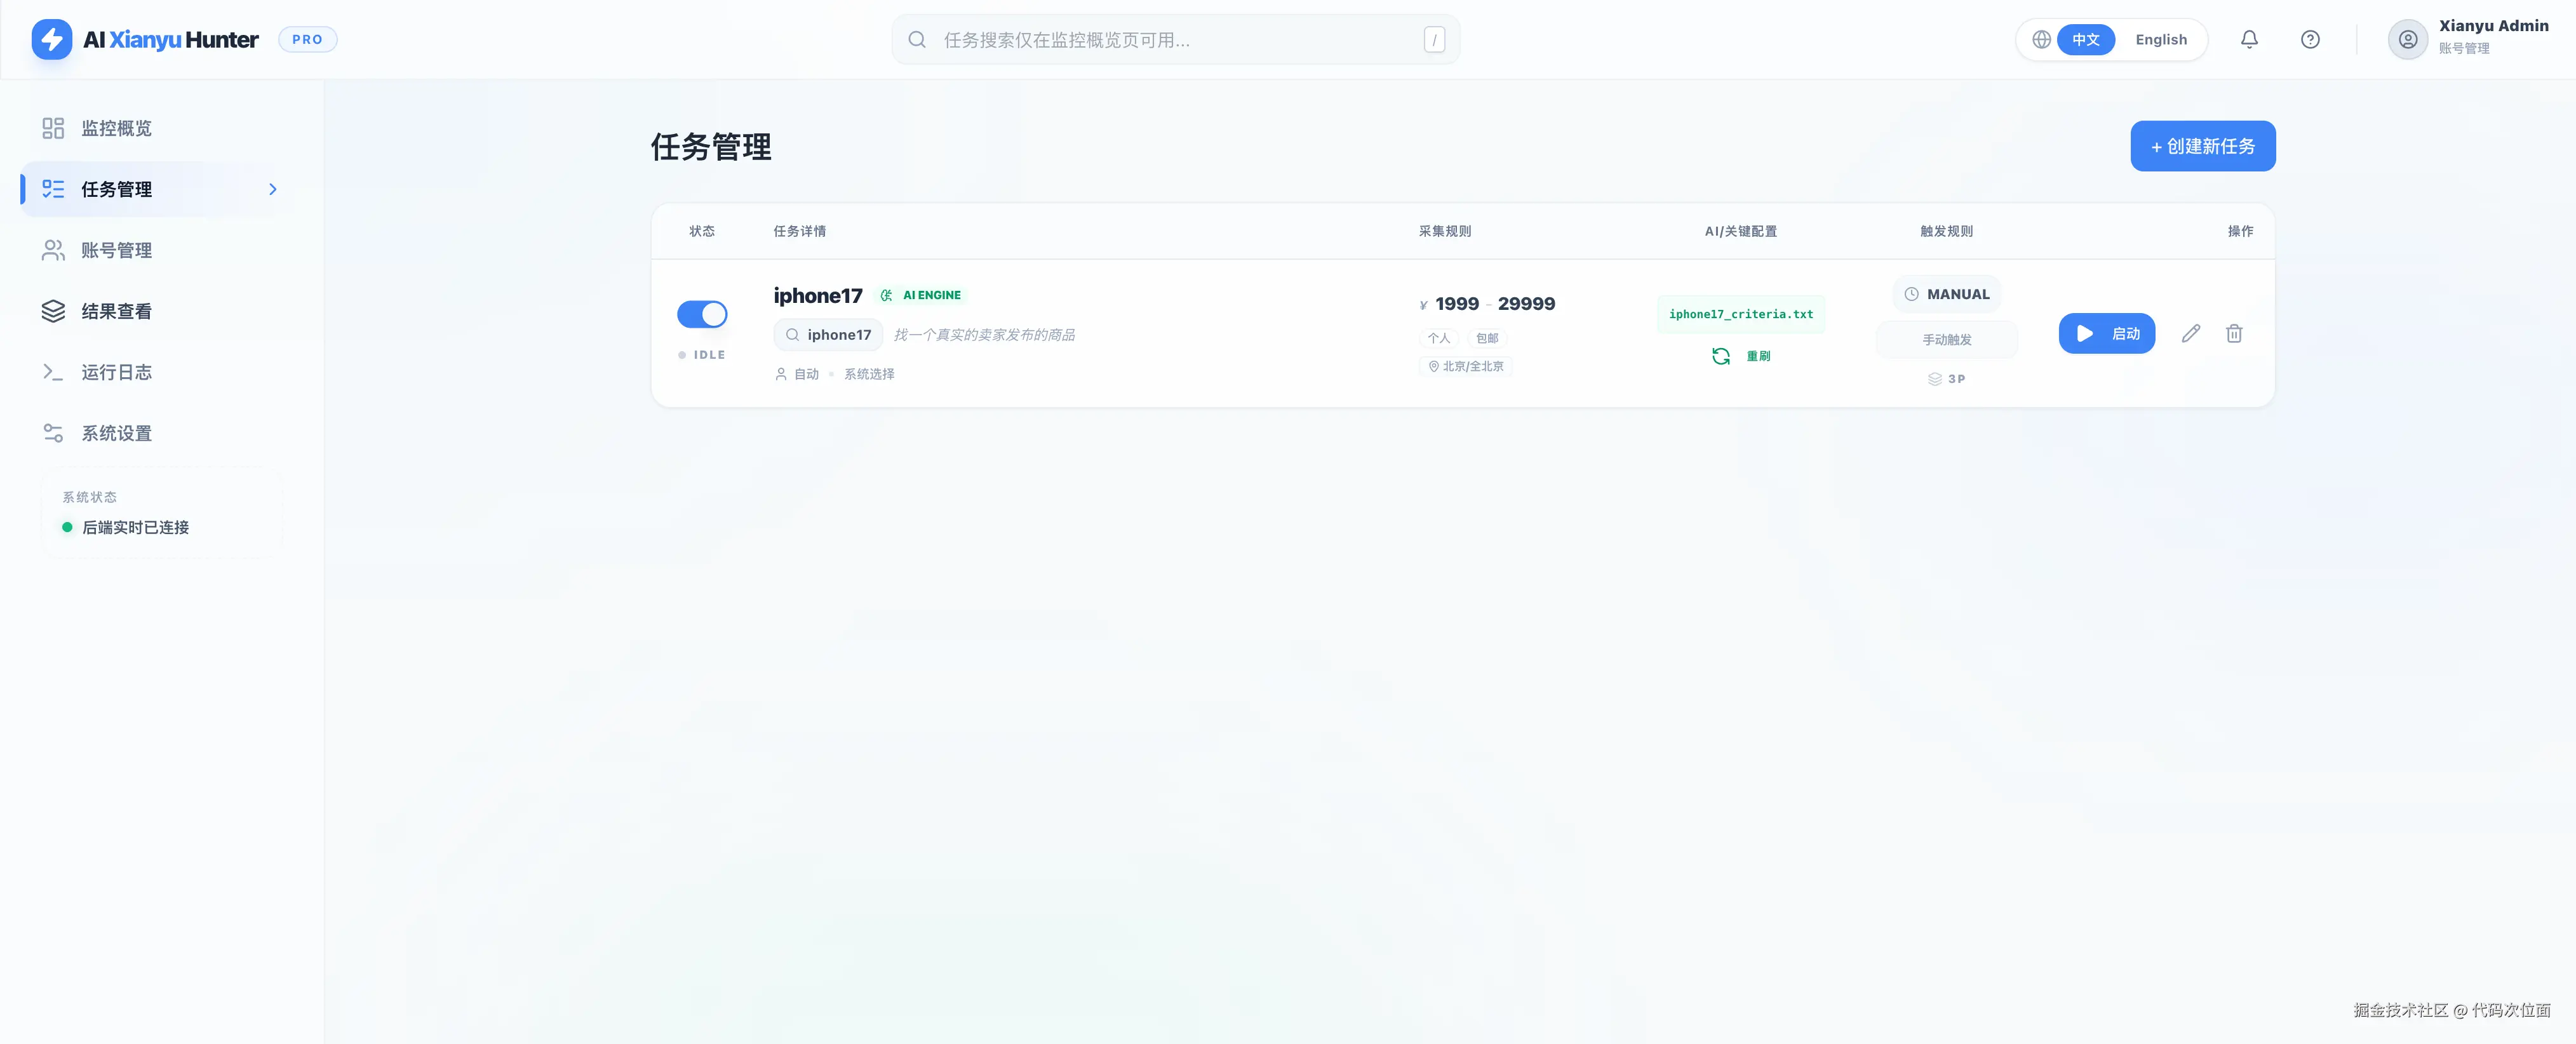This screenshot has width=2576, height=1044.
Task: Select the 中文 language option
Action: [x=2085, y=40]
